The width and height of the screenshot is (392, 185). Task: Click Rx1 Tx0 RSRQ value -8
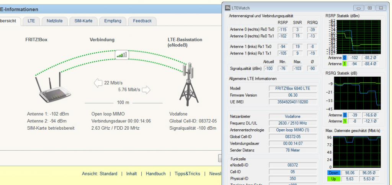(x=312, y=47)
